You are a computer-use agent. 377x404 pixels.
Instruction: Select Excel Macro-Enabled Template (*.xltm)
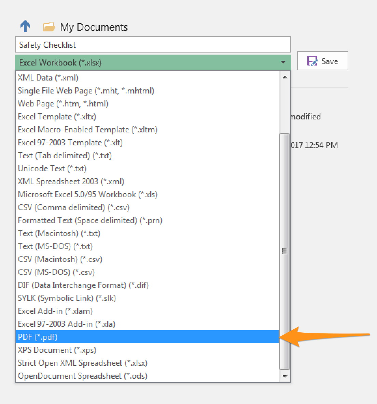[88, 130]
